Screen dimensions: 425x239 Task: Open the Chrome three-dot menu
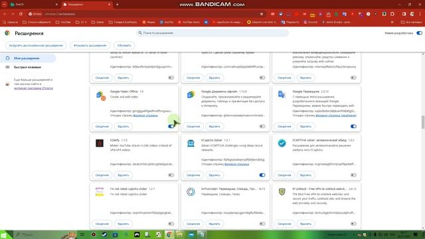pos(420,14)
